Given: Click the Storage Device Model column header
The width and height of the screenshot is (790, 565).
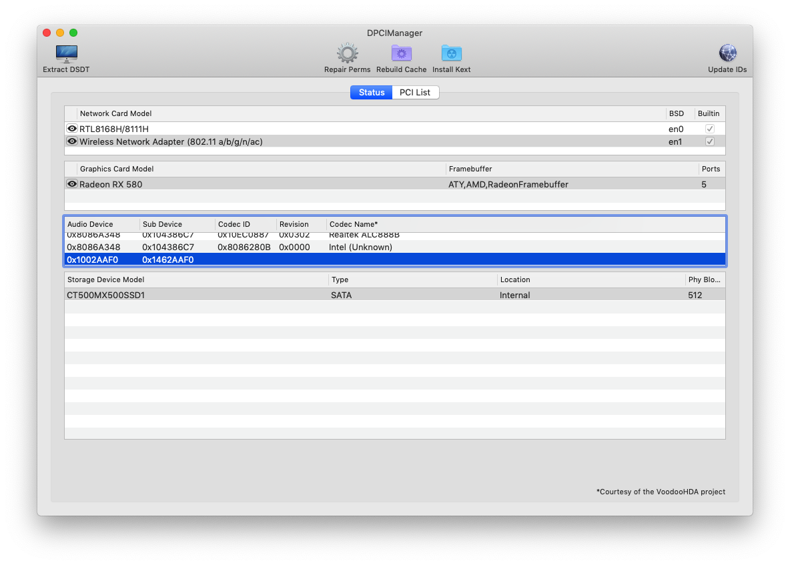Looking at the screenshot, I should point(196,279).
